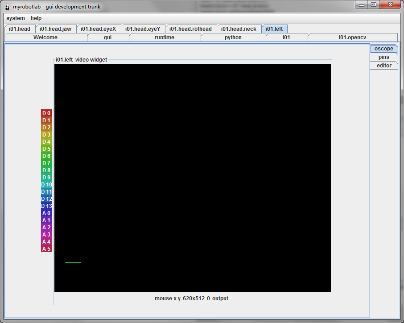The width and height of the screenshot is (404, 323).
Task: Activate the A 5 analog pin trace
Action: 46,249
